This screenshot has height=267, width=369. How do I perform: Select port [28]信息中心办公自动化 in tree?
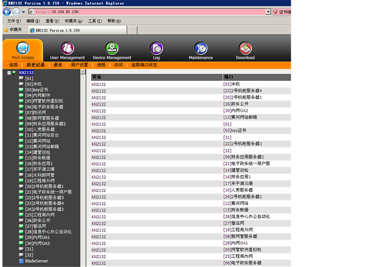[48, 232]
